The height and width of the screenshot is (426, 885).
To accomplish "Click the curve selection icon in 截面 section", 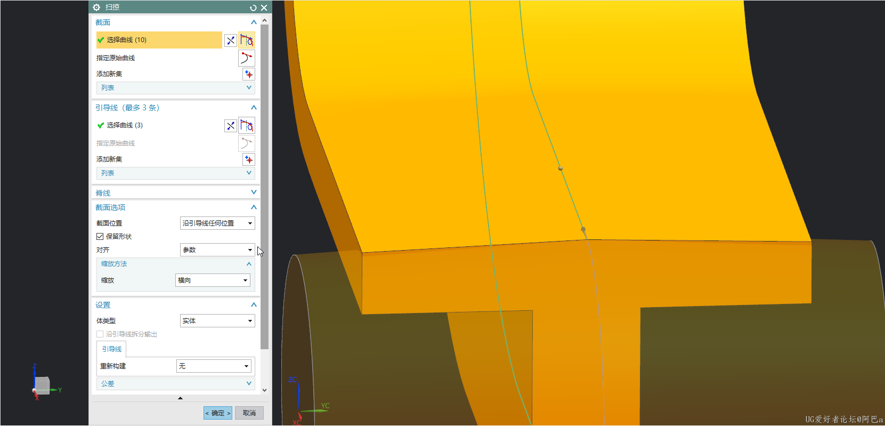I will point(247,41).
